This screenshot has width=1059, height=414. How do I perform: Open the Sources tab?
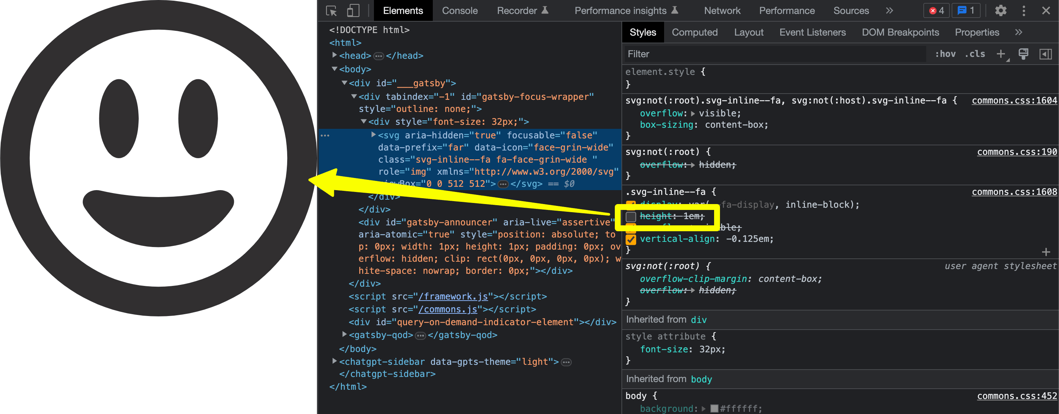[851, 11]
